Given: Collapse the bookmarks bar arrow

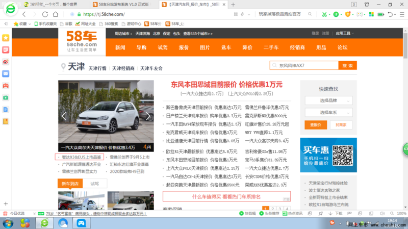Looking at the screenshot, I should tap(6, 23).
